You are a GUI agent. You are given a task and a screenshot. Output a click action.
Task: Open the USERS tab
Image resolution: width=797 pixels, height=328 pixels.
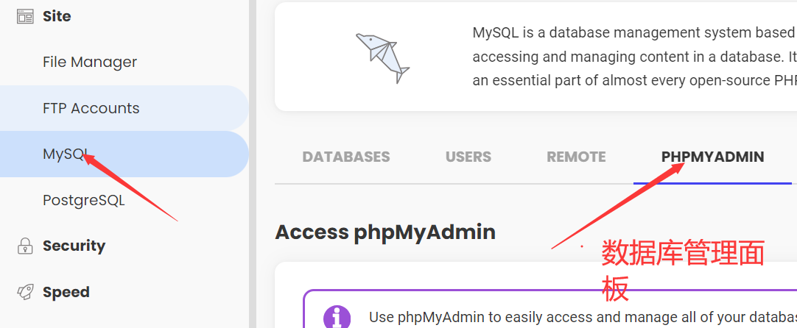tap(468, 157)
